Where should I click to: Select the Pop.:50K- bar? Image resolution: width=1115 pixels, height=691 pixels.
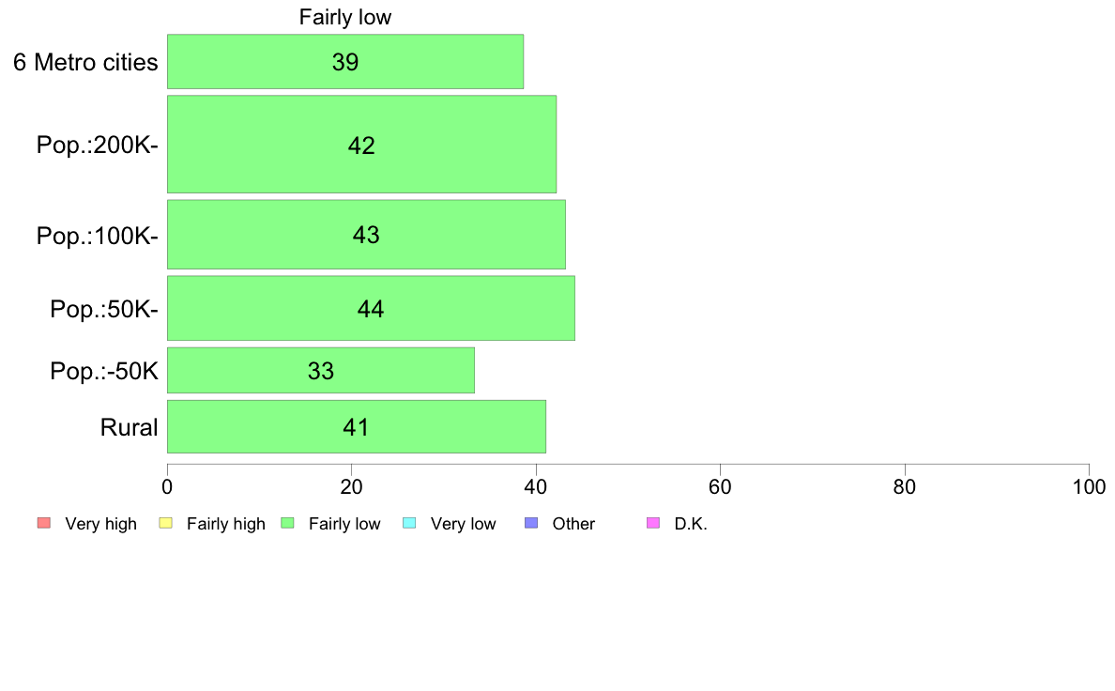(371, 308)
